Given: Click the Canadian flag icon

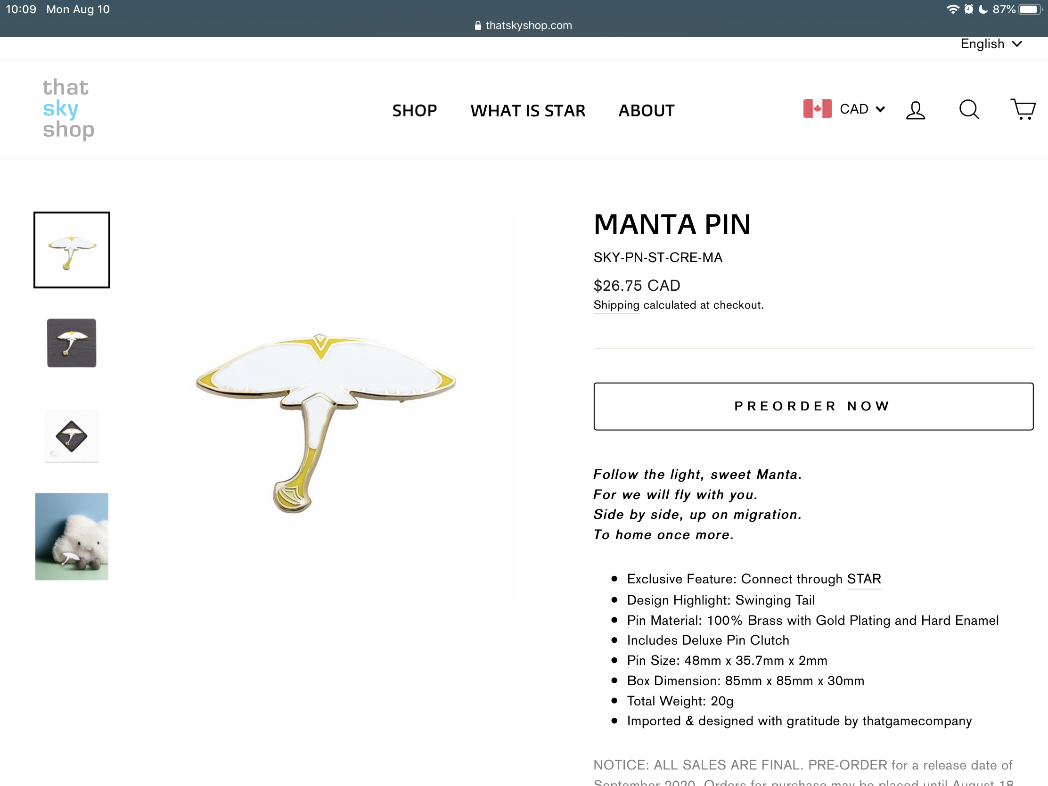Looking at the screenshot, I should 817,109.
